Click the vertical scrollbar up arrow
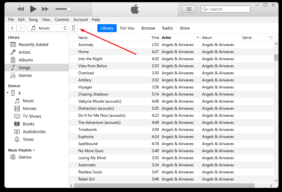The height and width of the screenshot is (192, 282). 276,44
